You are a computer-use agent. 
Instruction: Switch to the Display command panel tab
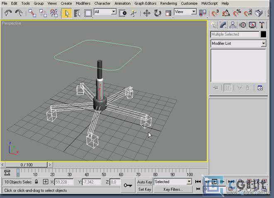pos(252,25)
